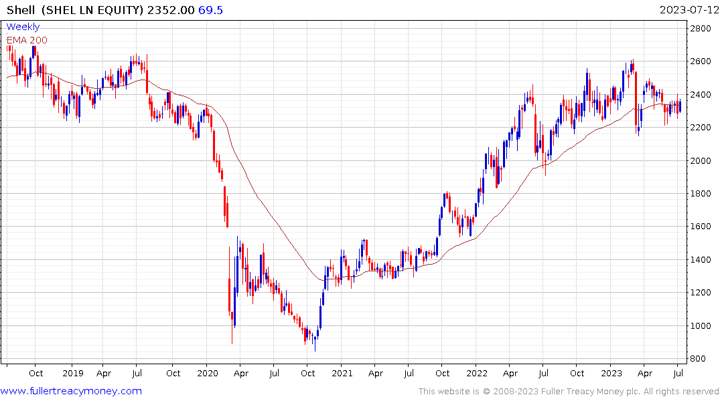The height and width of the screenshot is (401, 720).
Task: Click the 2021 year label on time axis
Action: [x=342, y=373]
